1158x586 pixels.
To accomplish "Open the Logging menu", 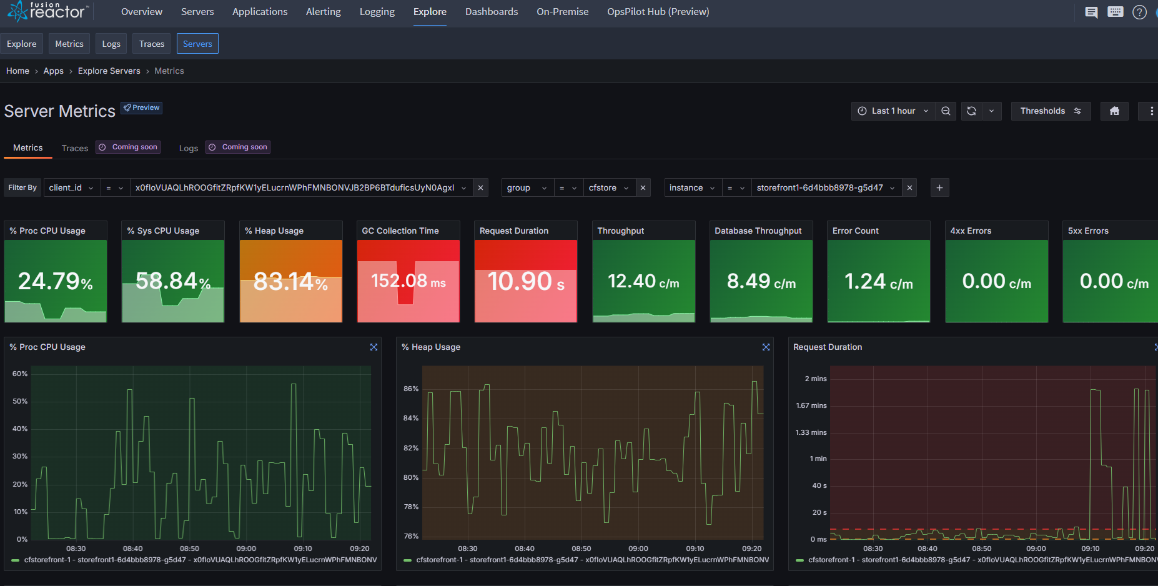I will pyautogui.click(x=377, y=12).
